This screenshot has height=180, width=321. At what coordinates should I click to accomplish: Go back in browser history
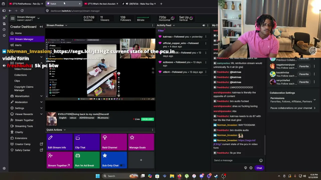tap(10, 11)
